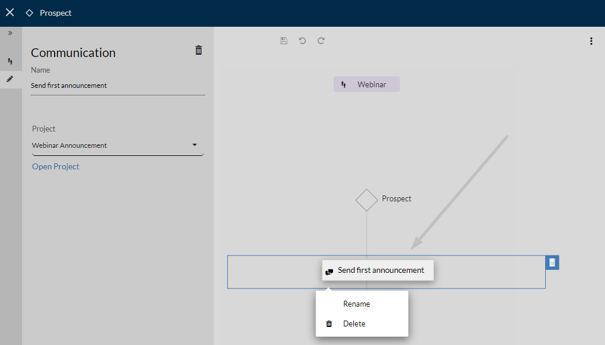Click the Prospect title in header

[56, 13]
